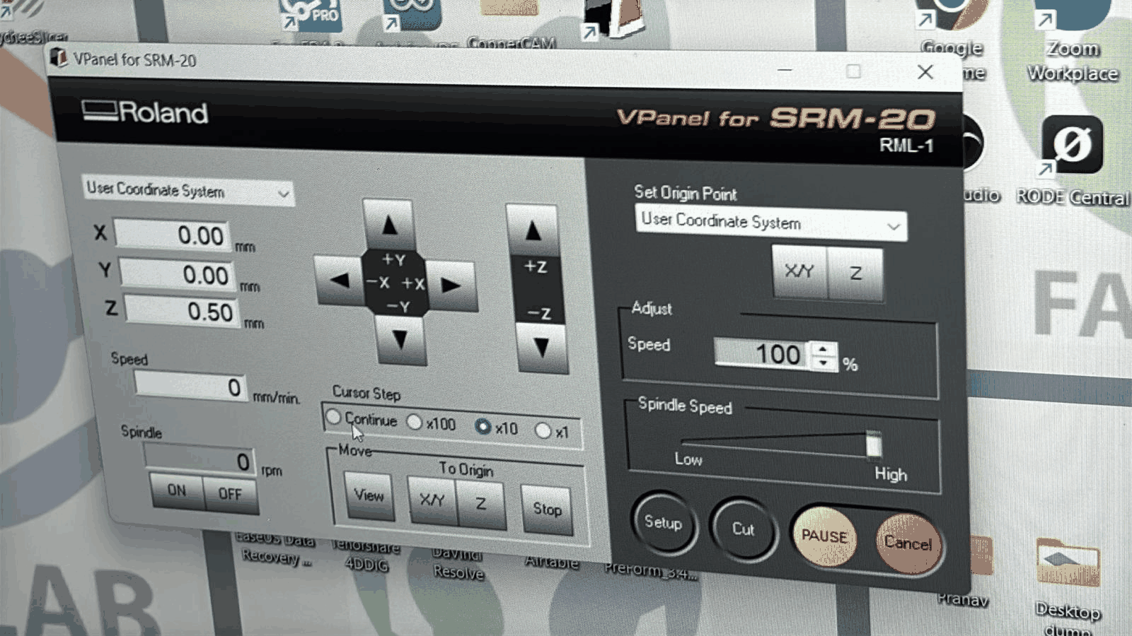Open the Set Origin Point coordinate dropdown
Image resolution: width=1132 pixels, height=636 pixels.
(771, 223)
